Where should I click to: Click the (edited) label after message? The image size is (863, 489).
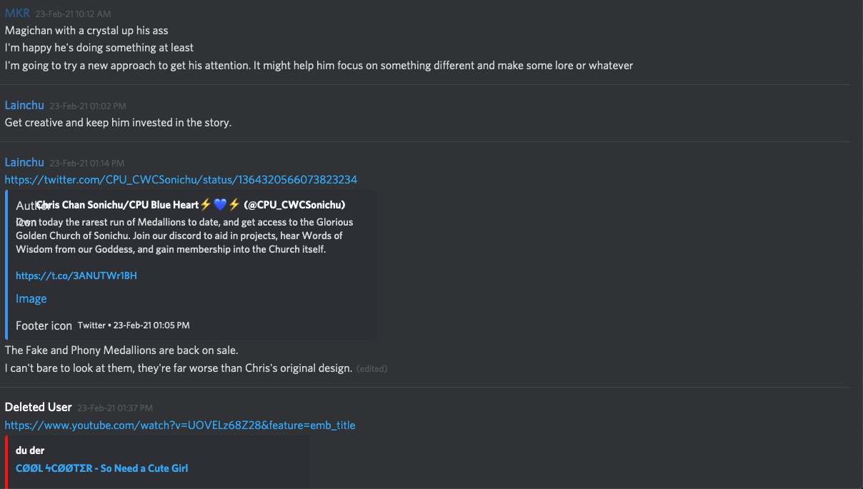pyautogui.click(x=372, y=369)
